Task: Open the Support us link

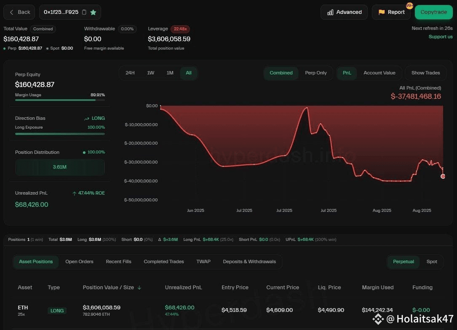Action: pos(441,37)
